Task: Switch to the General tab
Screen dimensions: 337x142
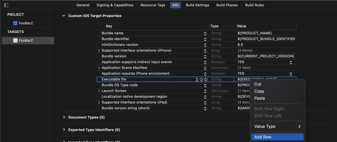Action: pos(83,5)
